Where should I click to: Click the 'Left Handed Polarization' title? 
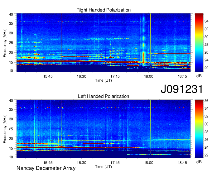point(104,96)
